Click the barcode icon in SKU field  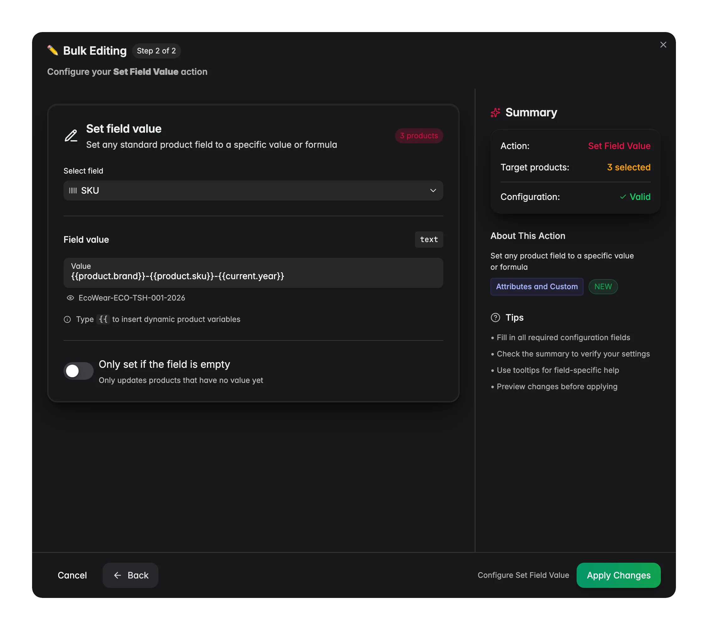tap(73, 191)
